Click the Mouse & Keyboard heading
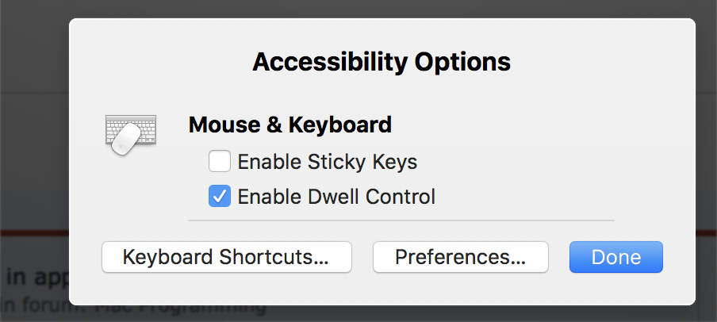Screen dimensions: 717x322 [x=289, y=125]
